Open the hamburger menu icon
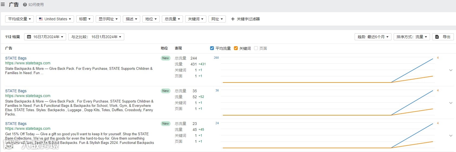The height and width of the screenshot is (152, 456). (x=3, y=4)
